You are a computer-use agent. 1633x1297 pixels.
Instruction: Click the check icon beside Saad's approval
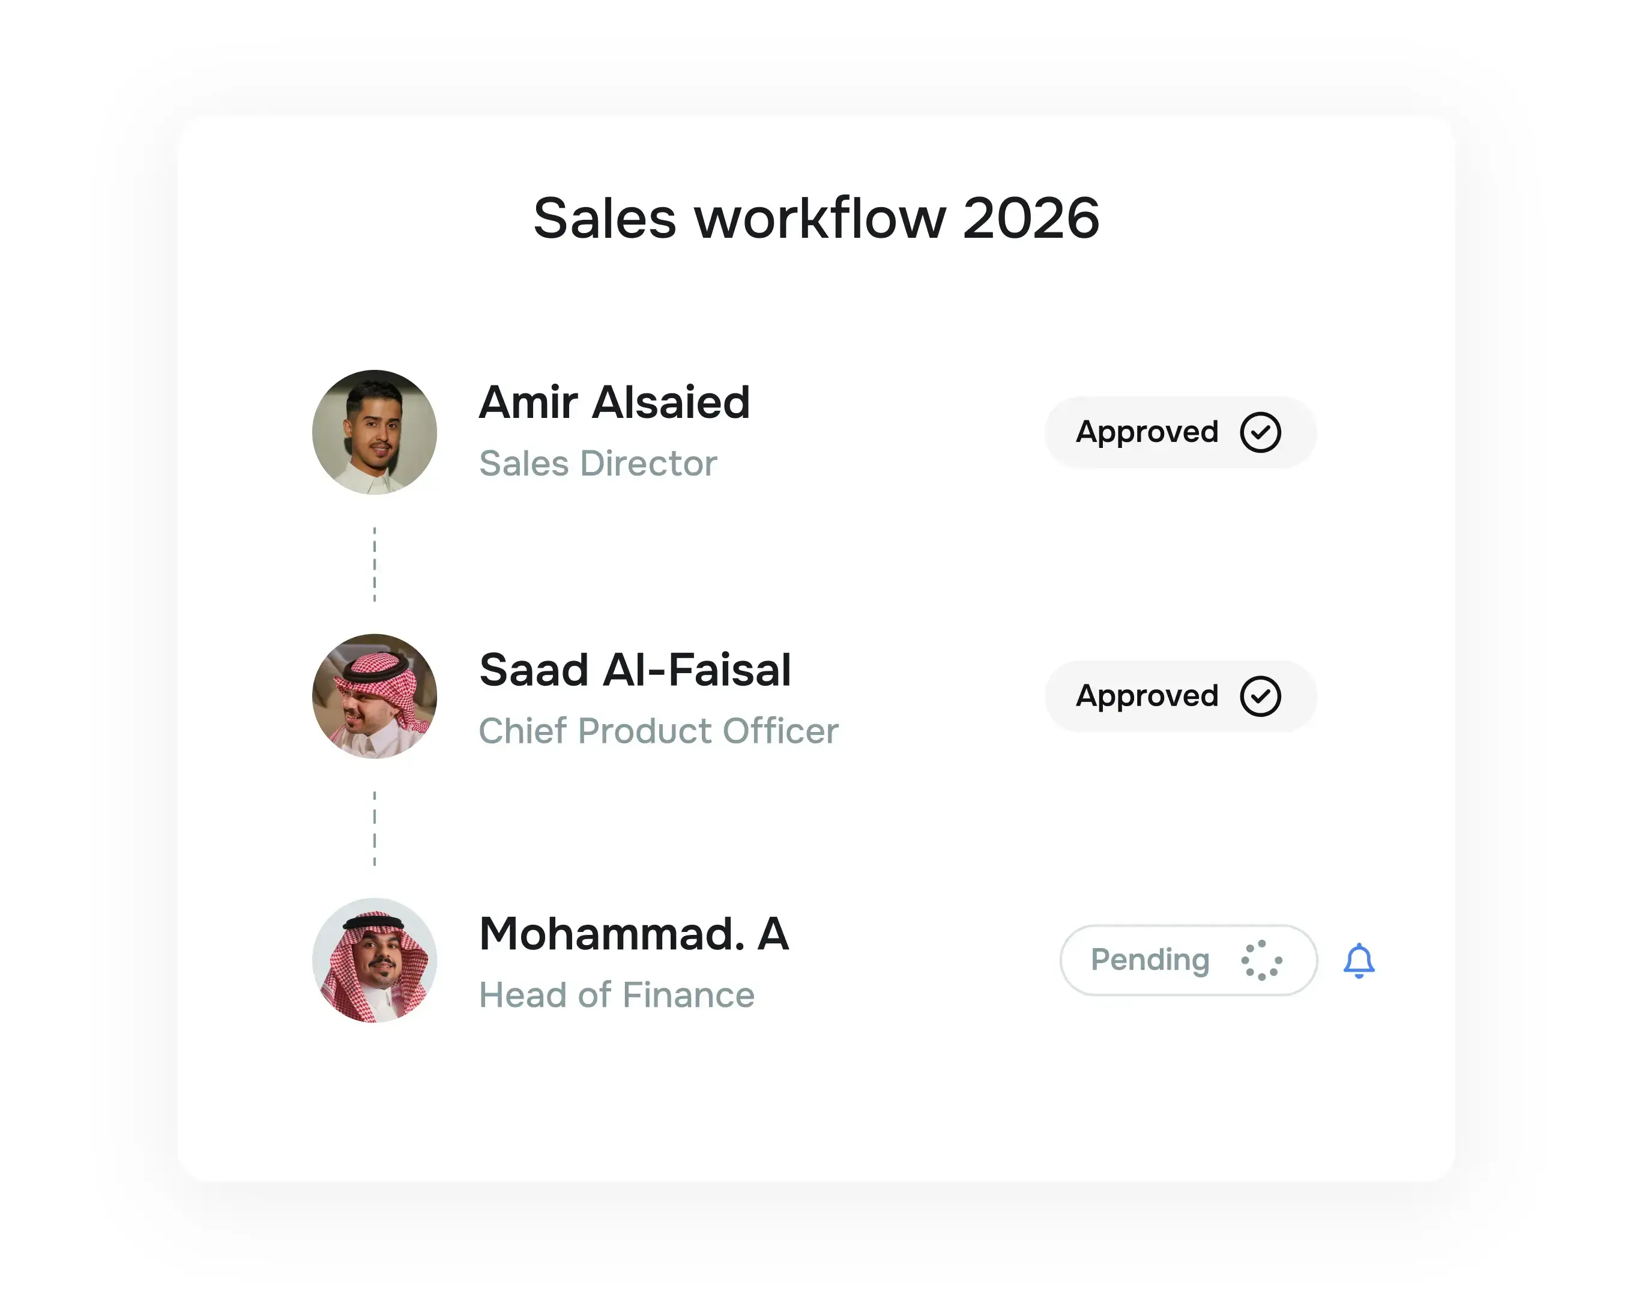tap(1260, 695)
